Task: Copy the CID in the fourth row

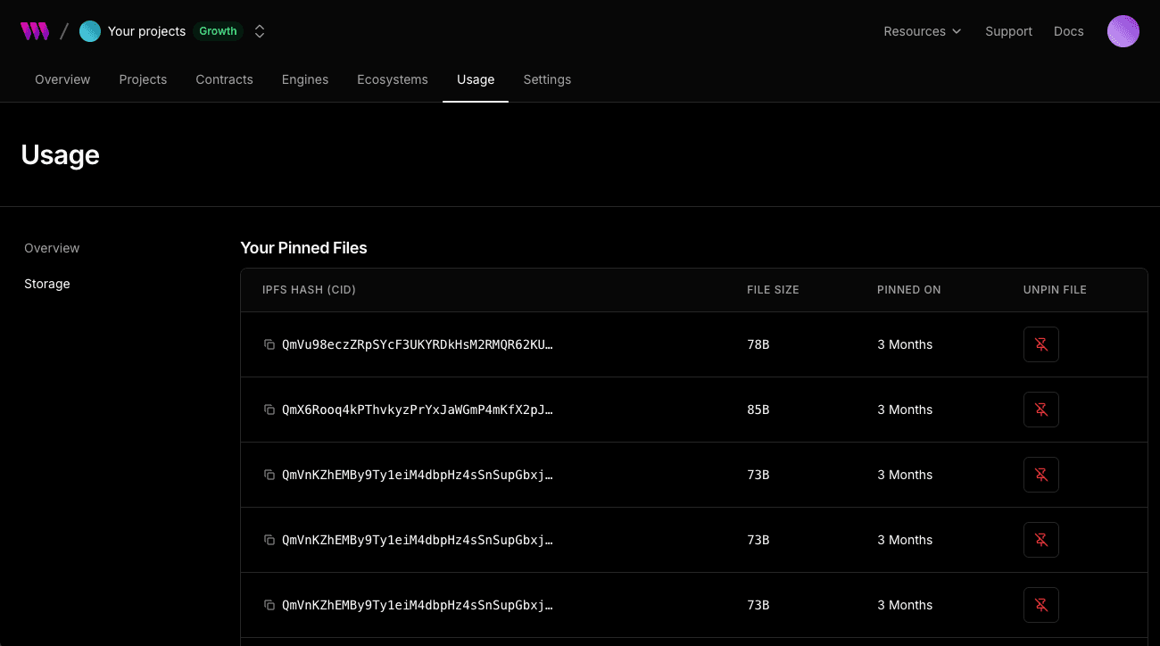Action: 269,540
